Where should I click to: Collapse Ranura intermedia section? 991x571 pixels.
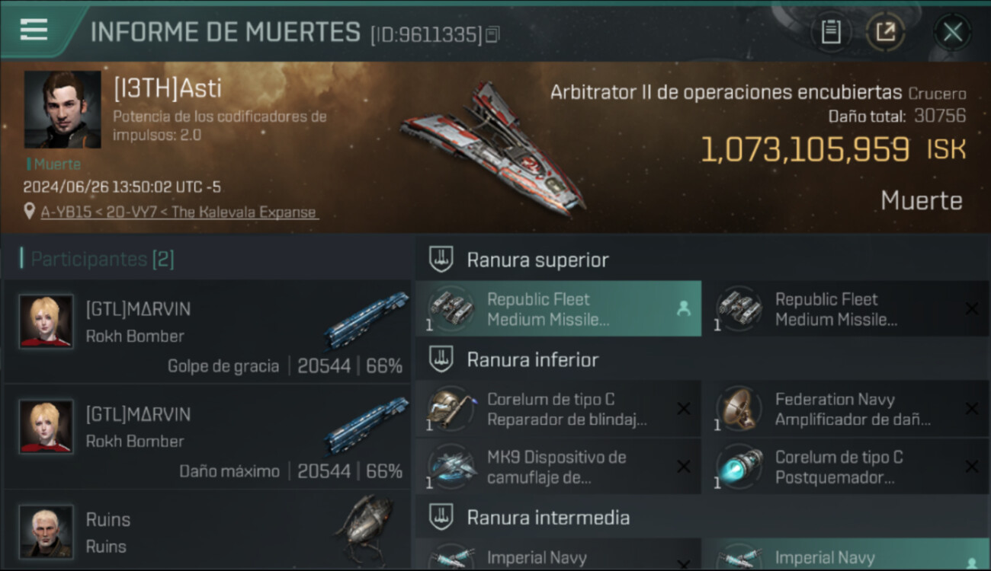tap(702, 518)
